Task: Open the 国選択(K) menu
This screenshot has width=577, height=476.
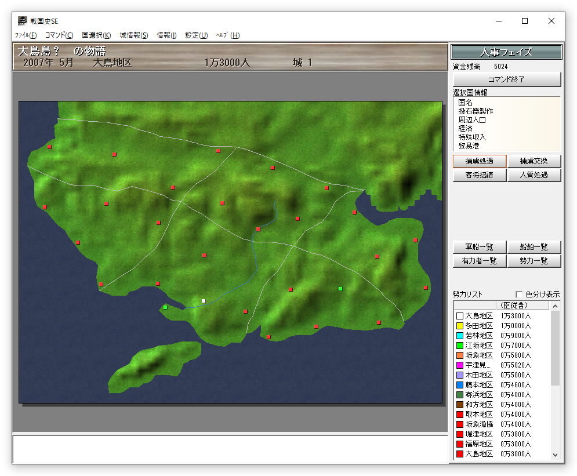Action: 96,35
